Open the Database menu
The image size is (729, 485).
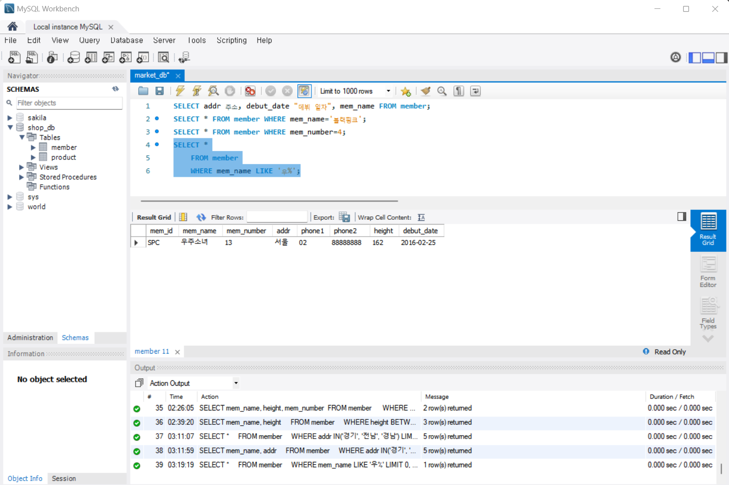click(x=127, y=40)
